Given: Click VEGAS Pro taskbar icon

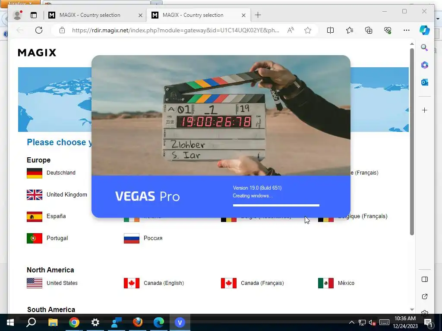Looking at the screenshot, I should [x=180, y=322].
